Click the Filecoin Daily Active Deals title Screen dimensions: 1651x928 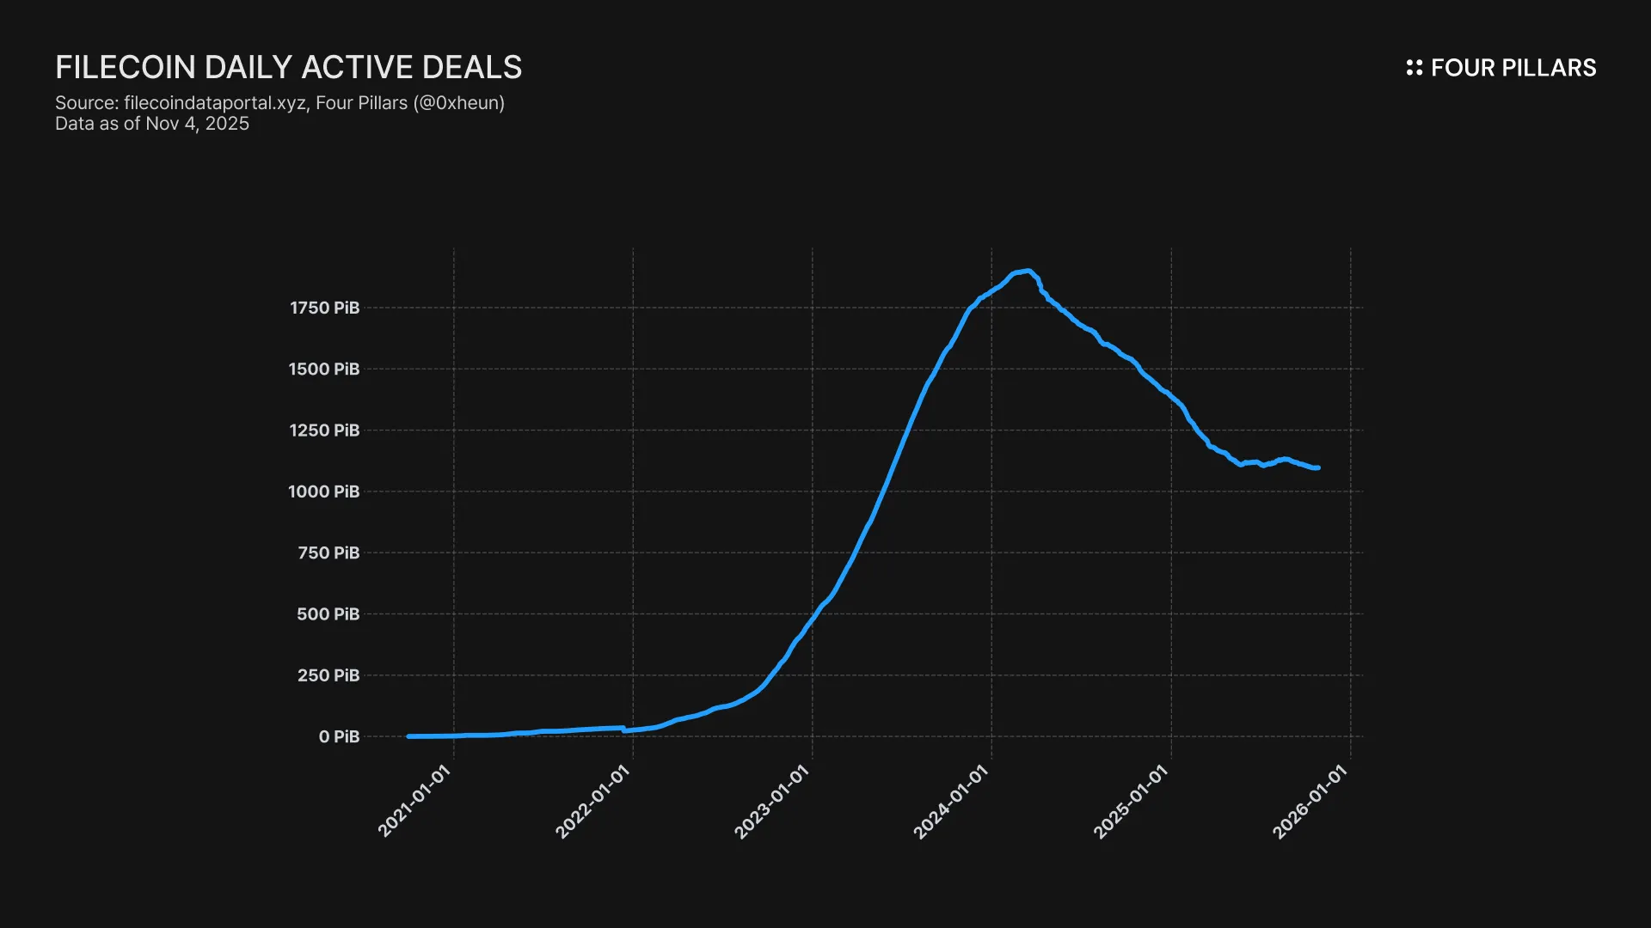[289, 67]
